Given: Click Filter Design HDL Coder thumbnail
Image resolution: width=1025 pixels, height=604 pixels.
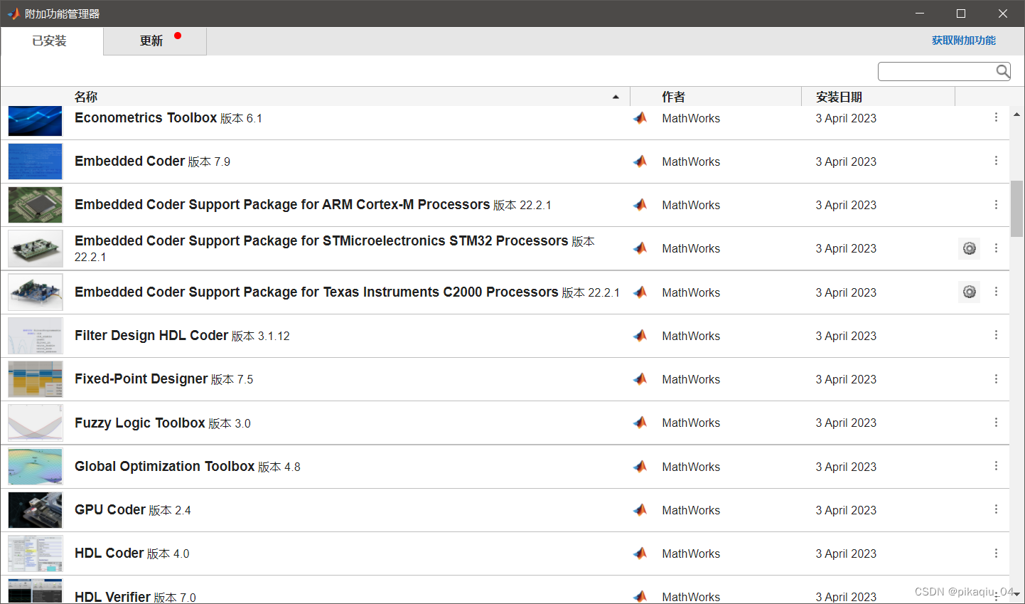Looking at the screenshot, I should (36, 336).
